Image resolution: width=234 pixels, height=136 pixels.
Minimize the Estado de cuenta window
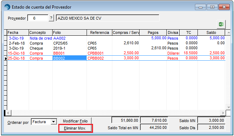coord(200,7)
